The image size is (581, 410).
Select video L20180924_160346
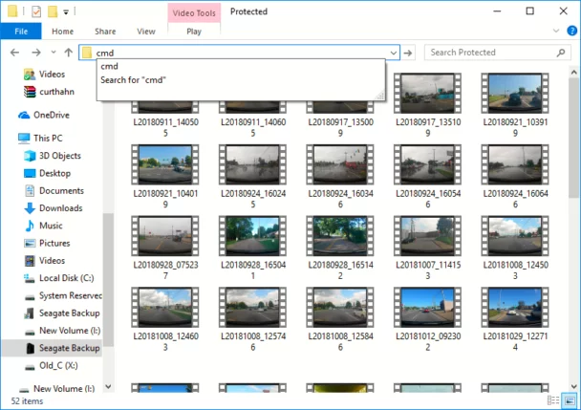[x=340, y=177]
